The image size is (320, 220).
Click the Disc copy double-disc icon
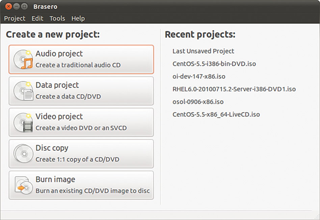[x=23, y=154]
